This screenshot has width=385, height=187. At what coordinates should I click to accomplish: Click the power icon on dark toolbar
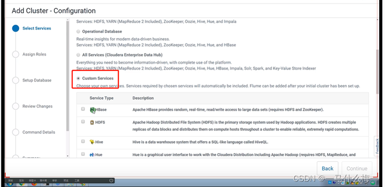click(x=111, y=181)
